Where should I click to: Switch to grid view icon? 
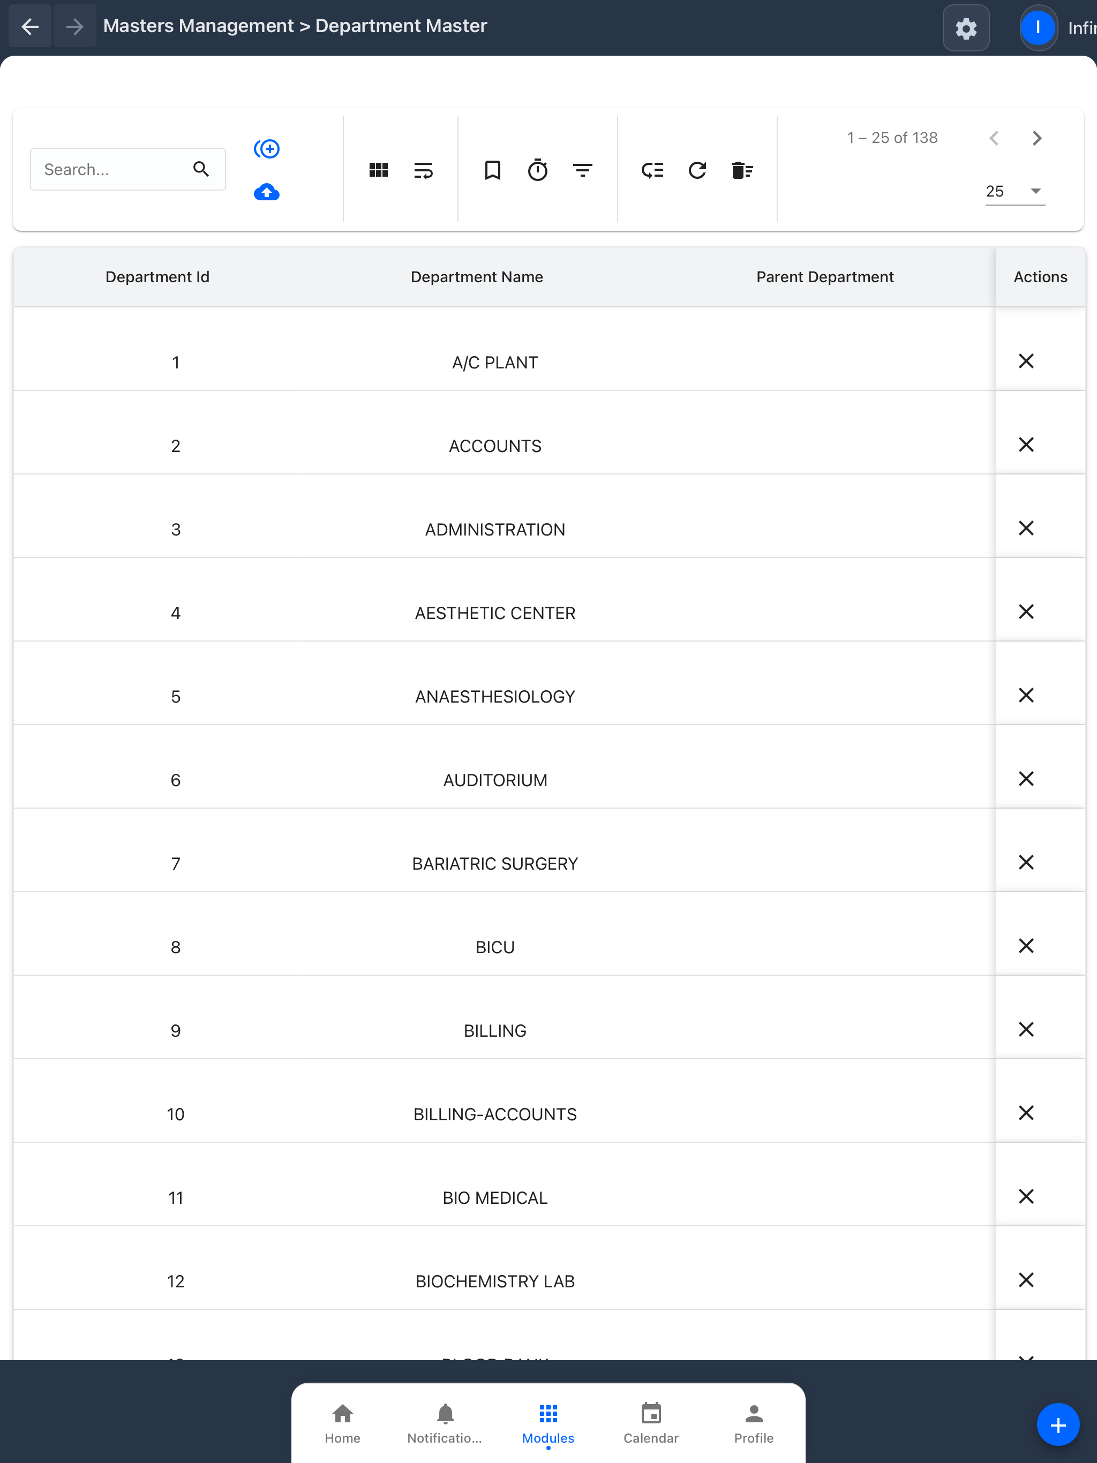(x=379, y=170)
